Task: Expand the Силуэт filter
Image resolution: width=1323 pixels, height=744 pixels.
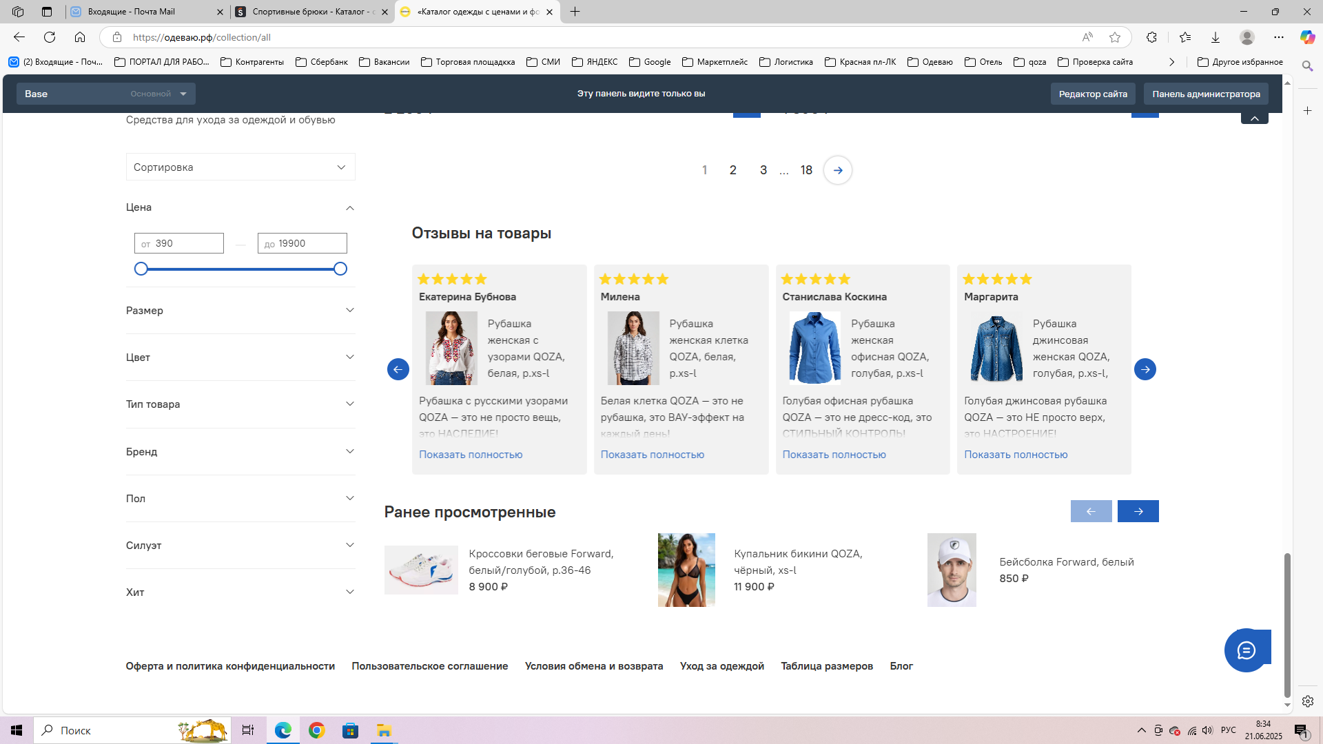Action: [x=240, y=546]
